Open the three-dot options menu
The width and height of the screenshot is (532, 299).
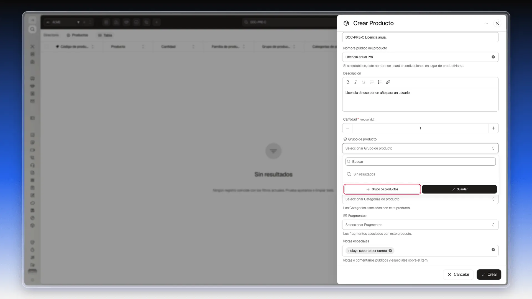tap(486, 23)
